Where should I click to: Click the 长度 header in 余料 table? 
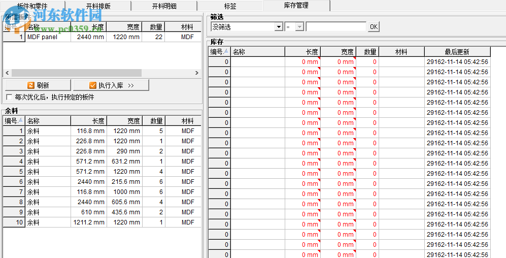(89, 121)
